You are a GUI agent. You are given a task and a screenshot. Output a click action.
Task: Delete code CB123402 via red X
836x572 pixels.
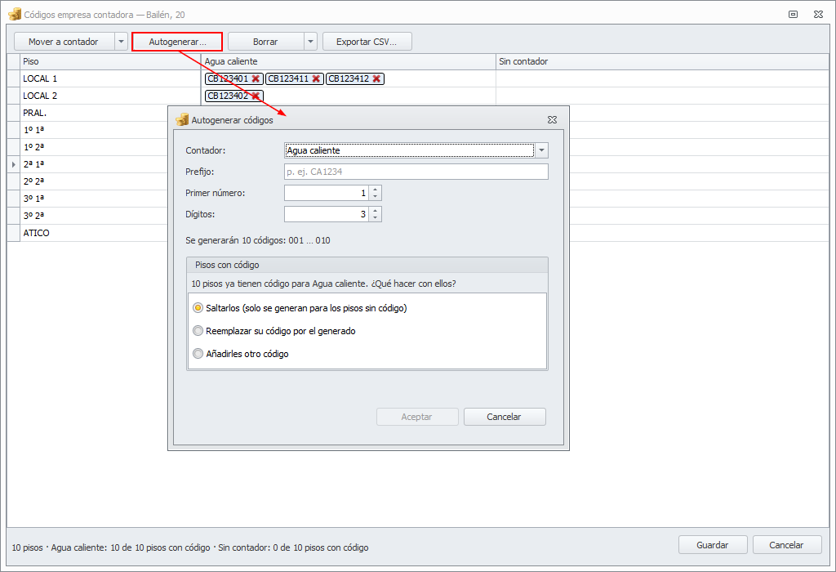(256, 96)
